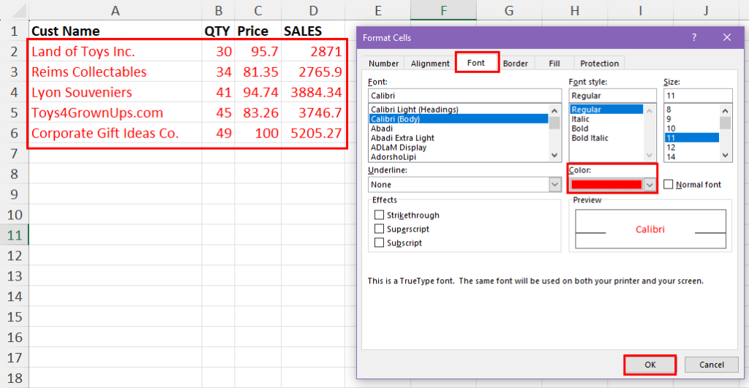Open the Underline dropdown
749x388 pixels.
554,184
